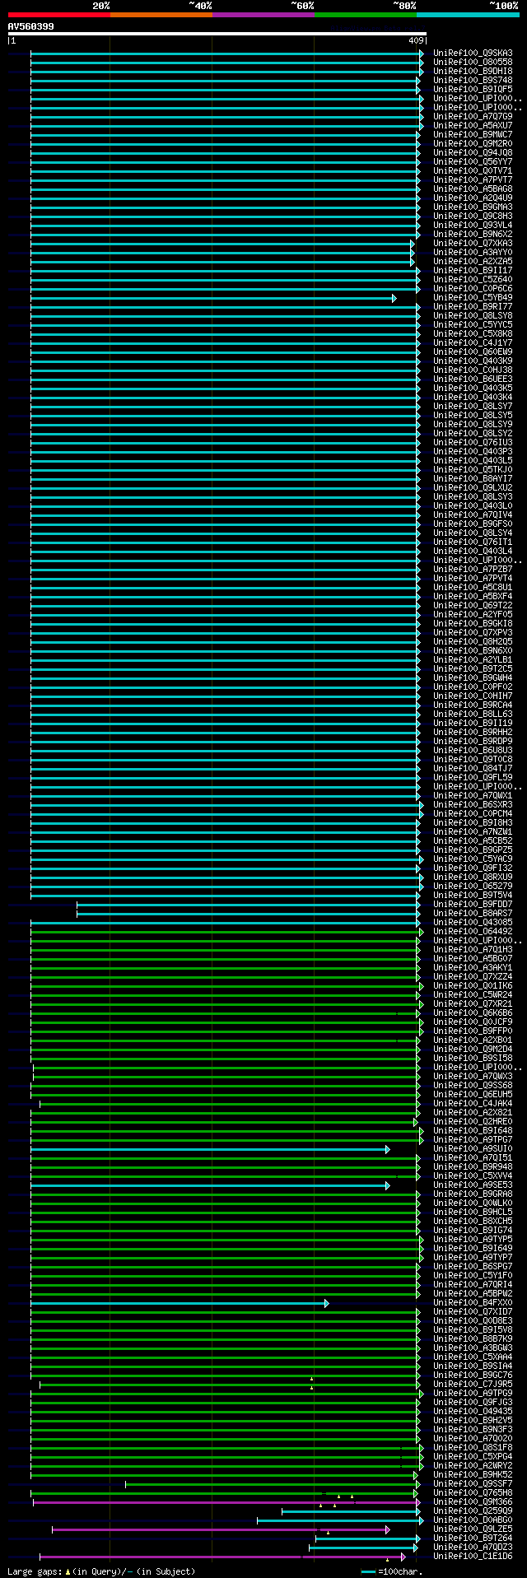
Task: Click the orange ~40% identity legend segment
Action: 161,15
